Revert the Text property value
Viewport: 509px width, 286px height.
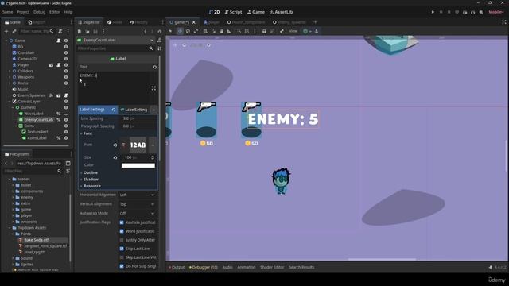[x=154, y=67]
